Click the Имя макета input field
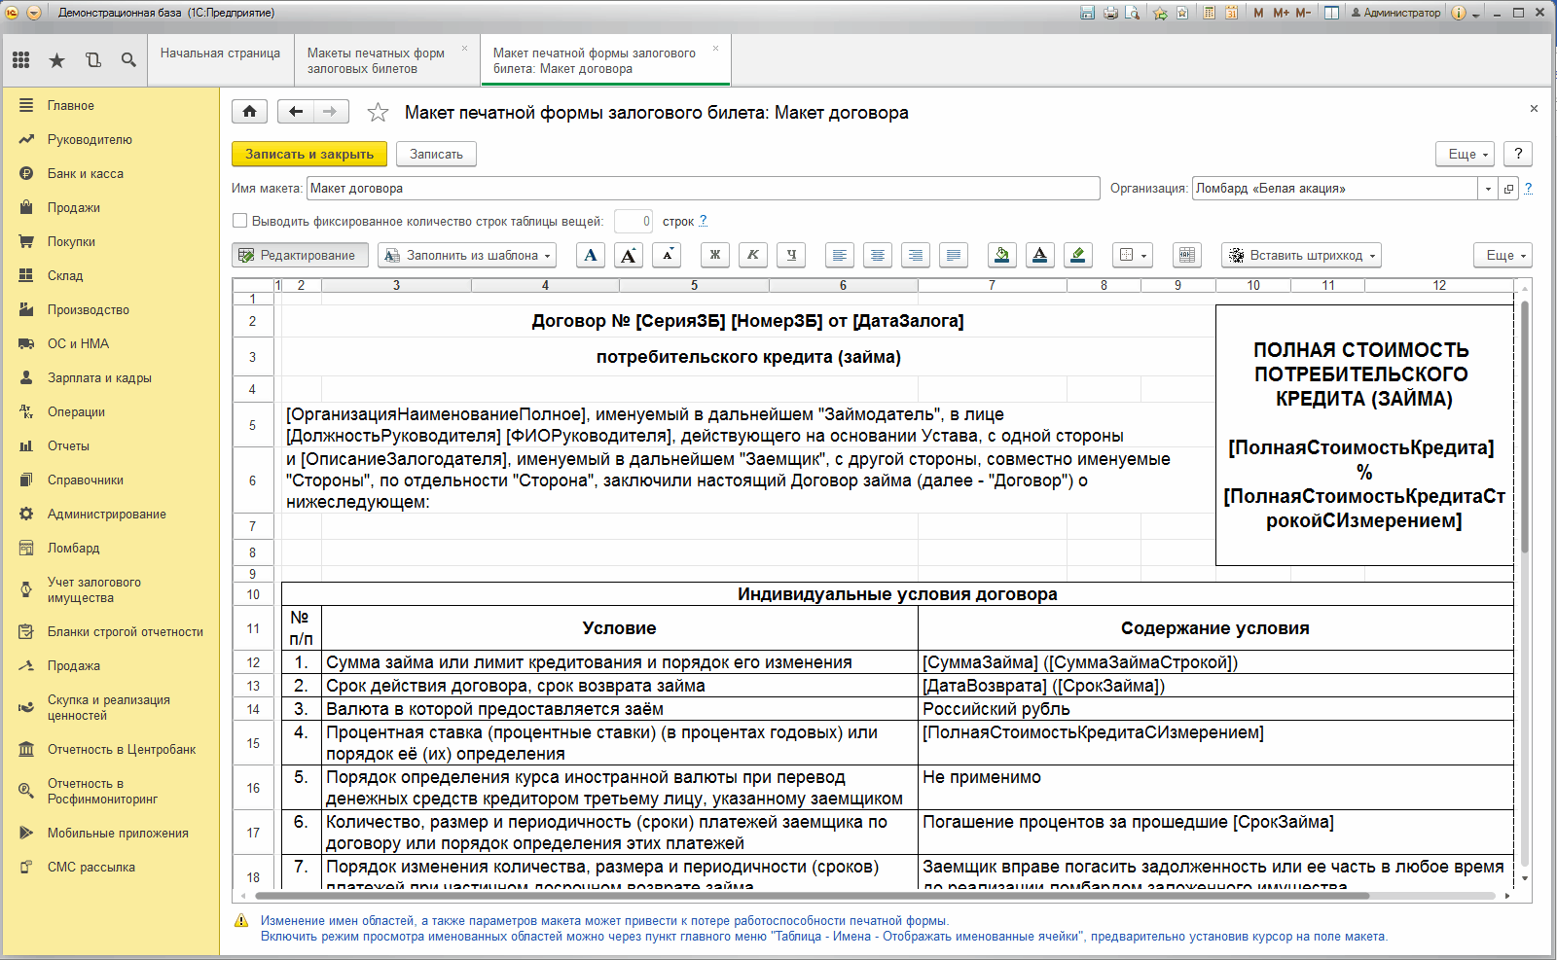The width and height of the screenshot is (1557, 960). [x=703, y=189]
